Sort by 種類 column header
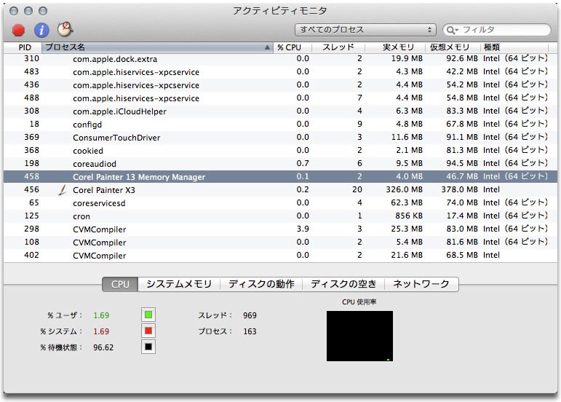Image resolution: width=561 pixels, height=402 pixels. (514, 47)
